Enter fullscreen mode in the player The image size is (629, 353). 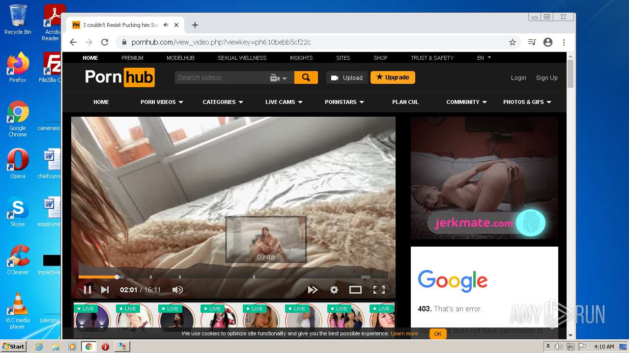379,290
